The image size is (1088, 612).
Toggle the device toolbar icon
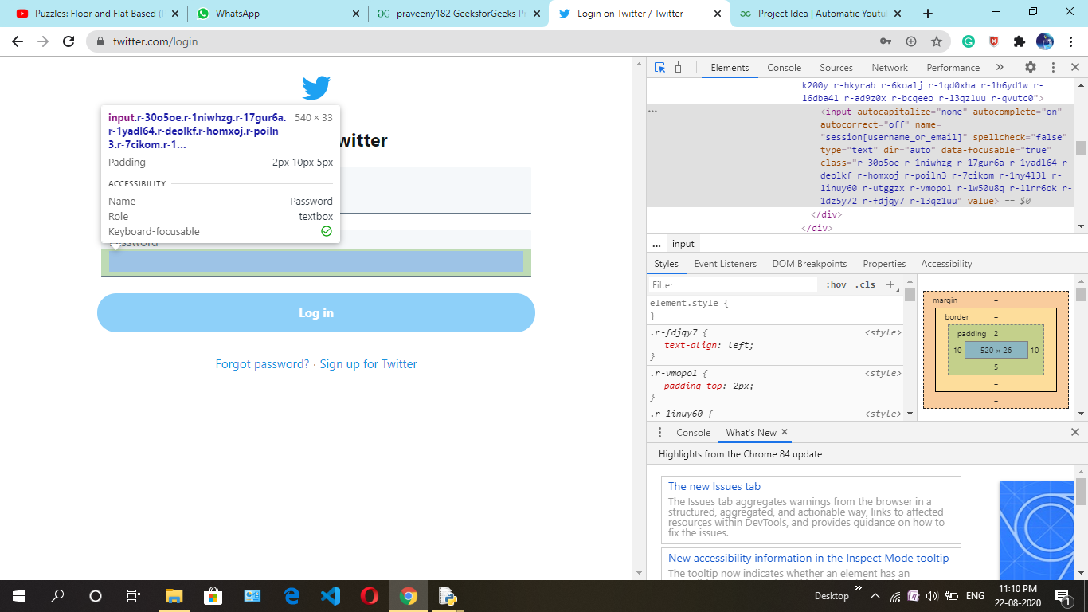tap(681, 68)
